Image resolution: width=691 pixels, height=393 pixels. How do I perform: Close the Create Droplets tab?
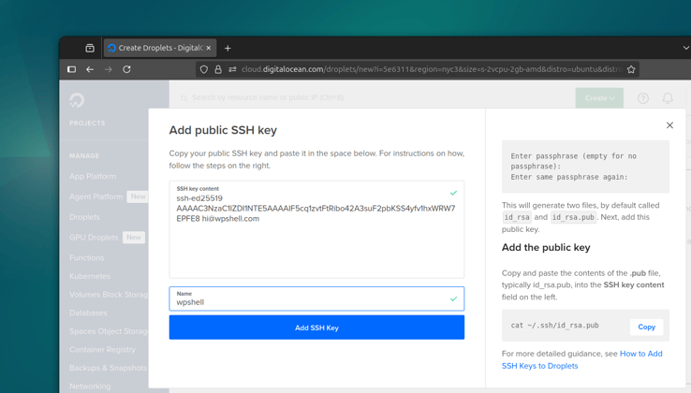tap(209, 48)
